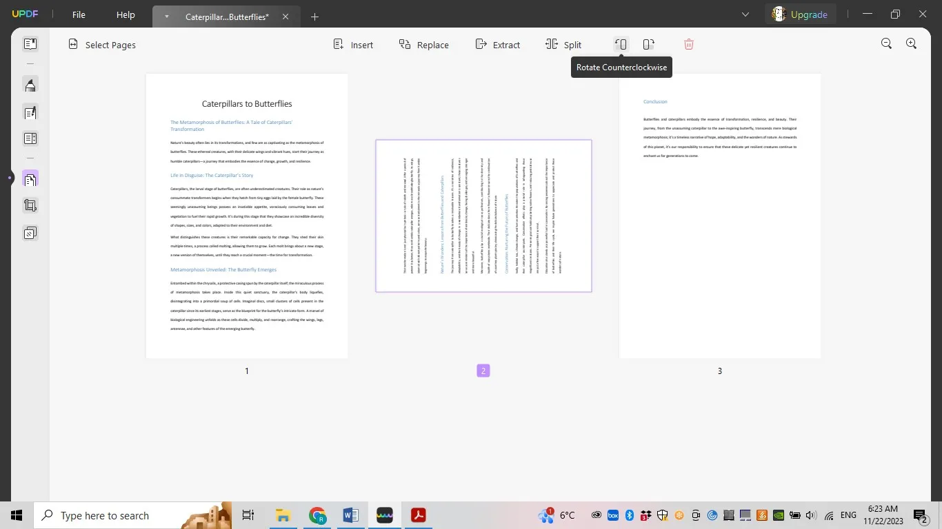Zoom in thumbnails with plus magnifier

pyautogui.click(x=911, y=43)
